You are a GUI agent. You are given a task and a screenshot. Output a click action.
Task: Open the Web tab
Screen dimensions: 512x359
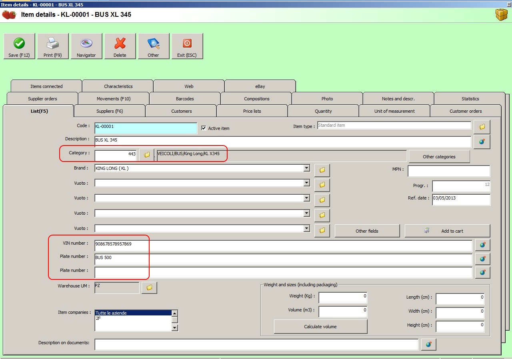click(x=189, y=86)
